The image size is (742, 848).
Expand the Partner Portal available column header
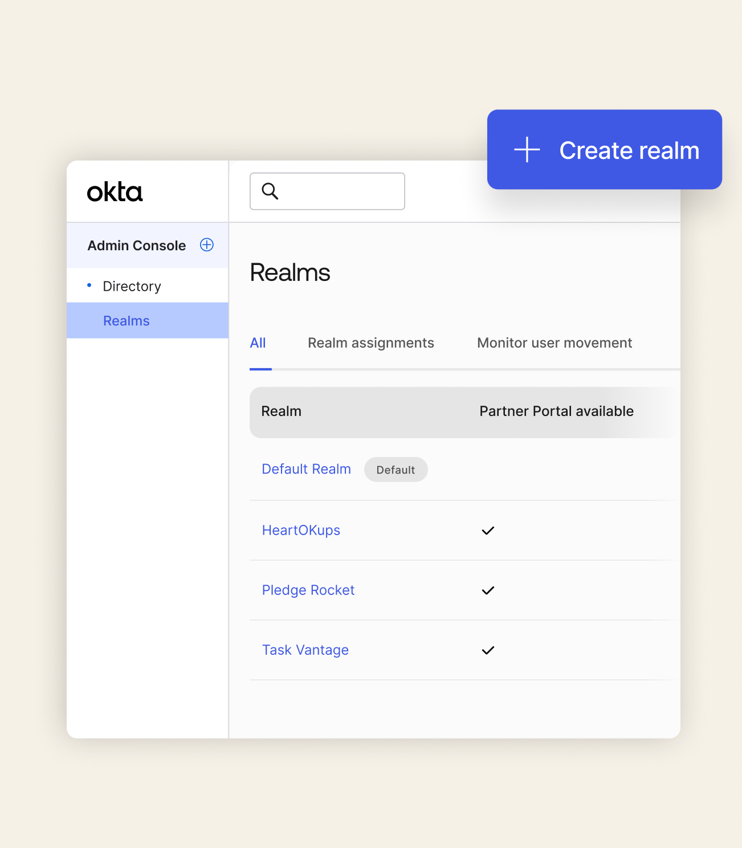click(x=556, y=411)
